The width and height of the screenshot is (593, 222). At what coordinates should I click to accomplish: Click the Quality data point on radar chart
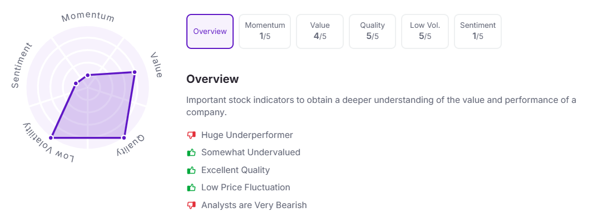pos(123,137)
